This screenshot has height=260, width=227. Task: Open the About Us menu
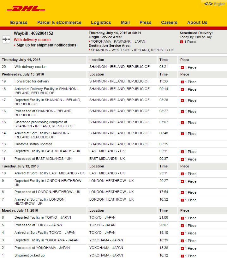[x=197, y=22]
